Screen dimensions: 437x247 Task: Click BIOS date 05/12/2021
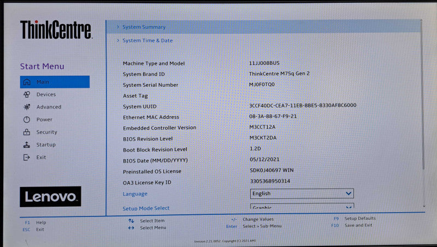click(x=264, y=159)
